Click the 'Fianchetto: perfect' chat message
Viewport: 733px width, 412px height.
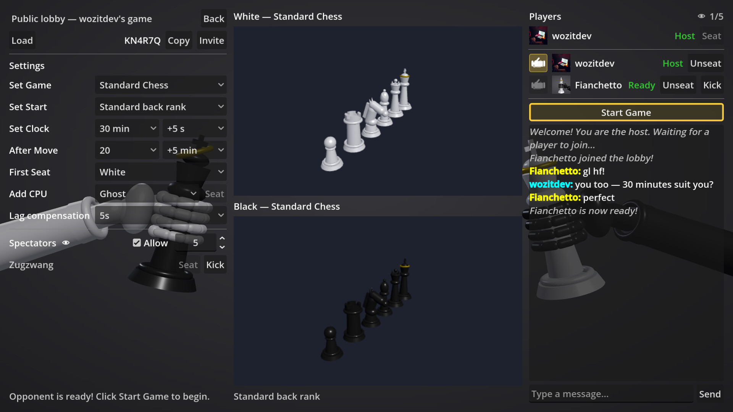[572, 198]
